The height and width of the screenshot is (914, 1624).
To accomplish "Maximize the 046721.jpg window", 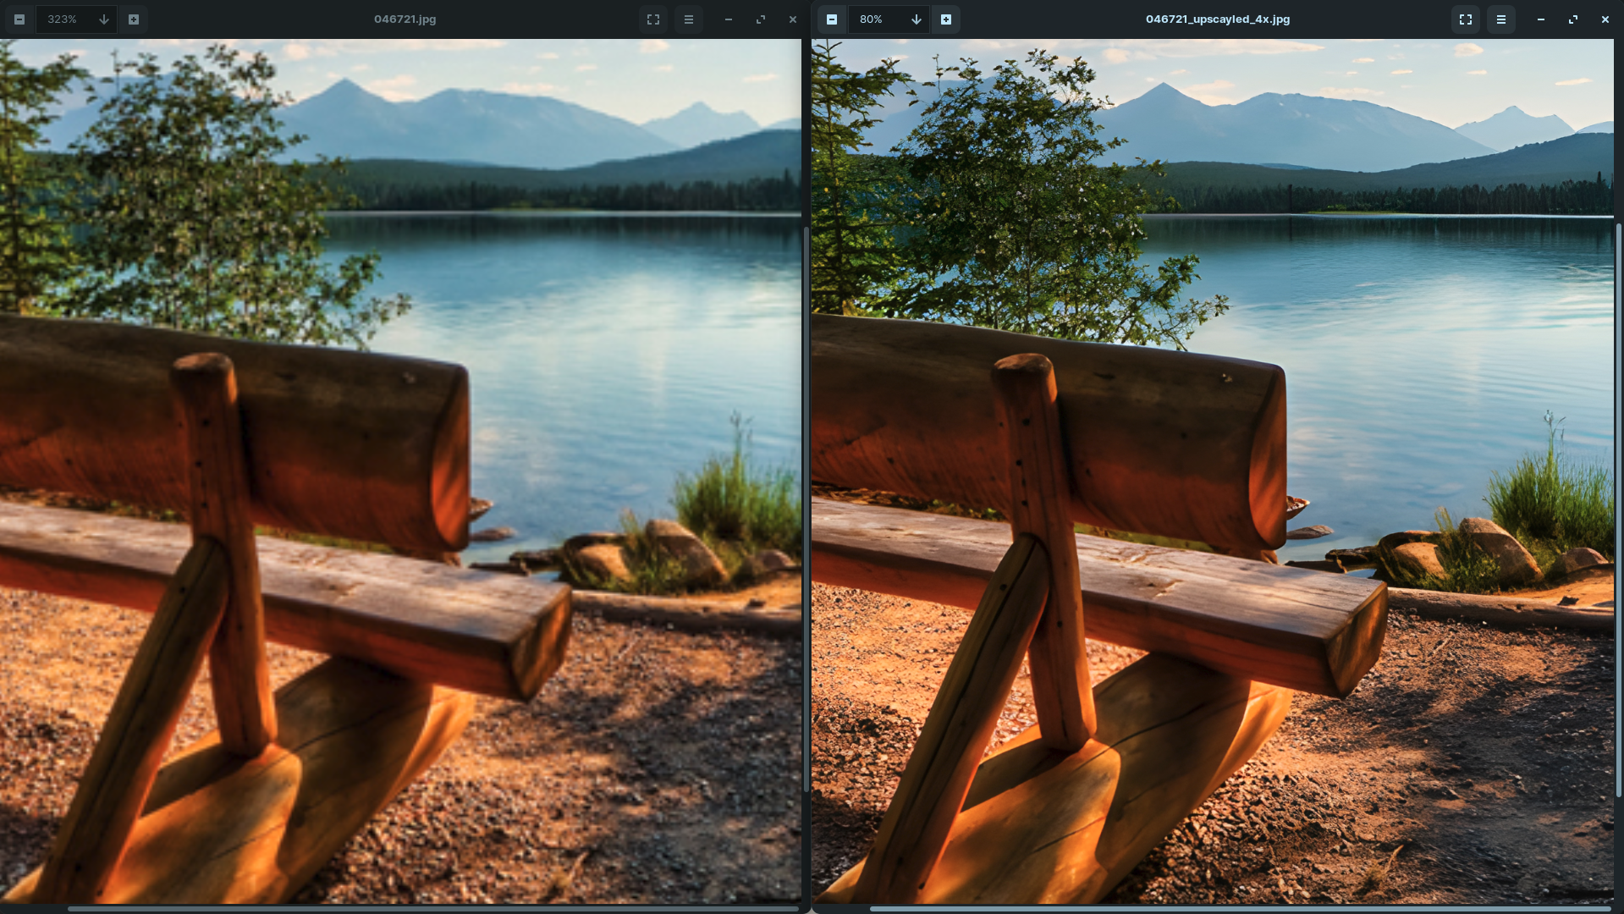I will click(x=761, y=19).
